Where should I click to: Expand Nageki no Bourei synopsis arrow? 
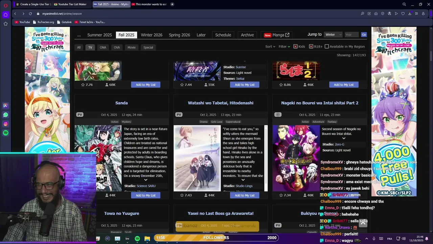[x=344, y=138]
